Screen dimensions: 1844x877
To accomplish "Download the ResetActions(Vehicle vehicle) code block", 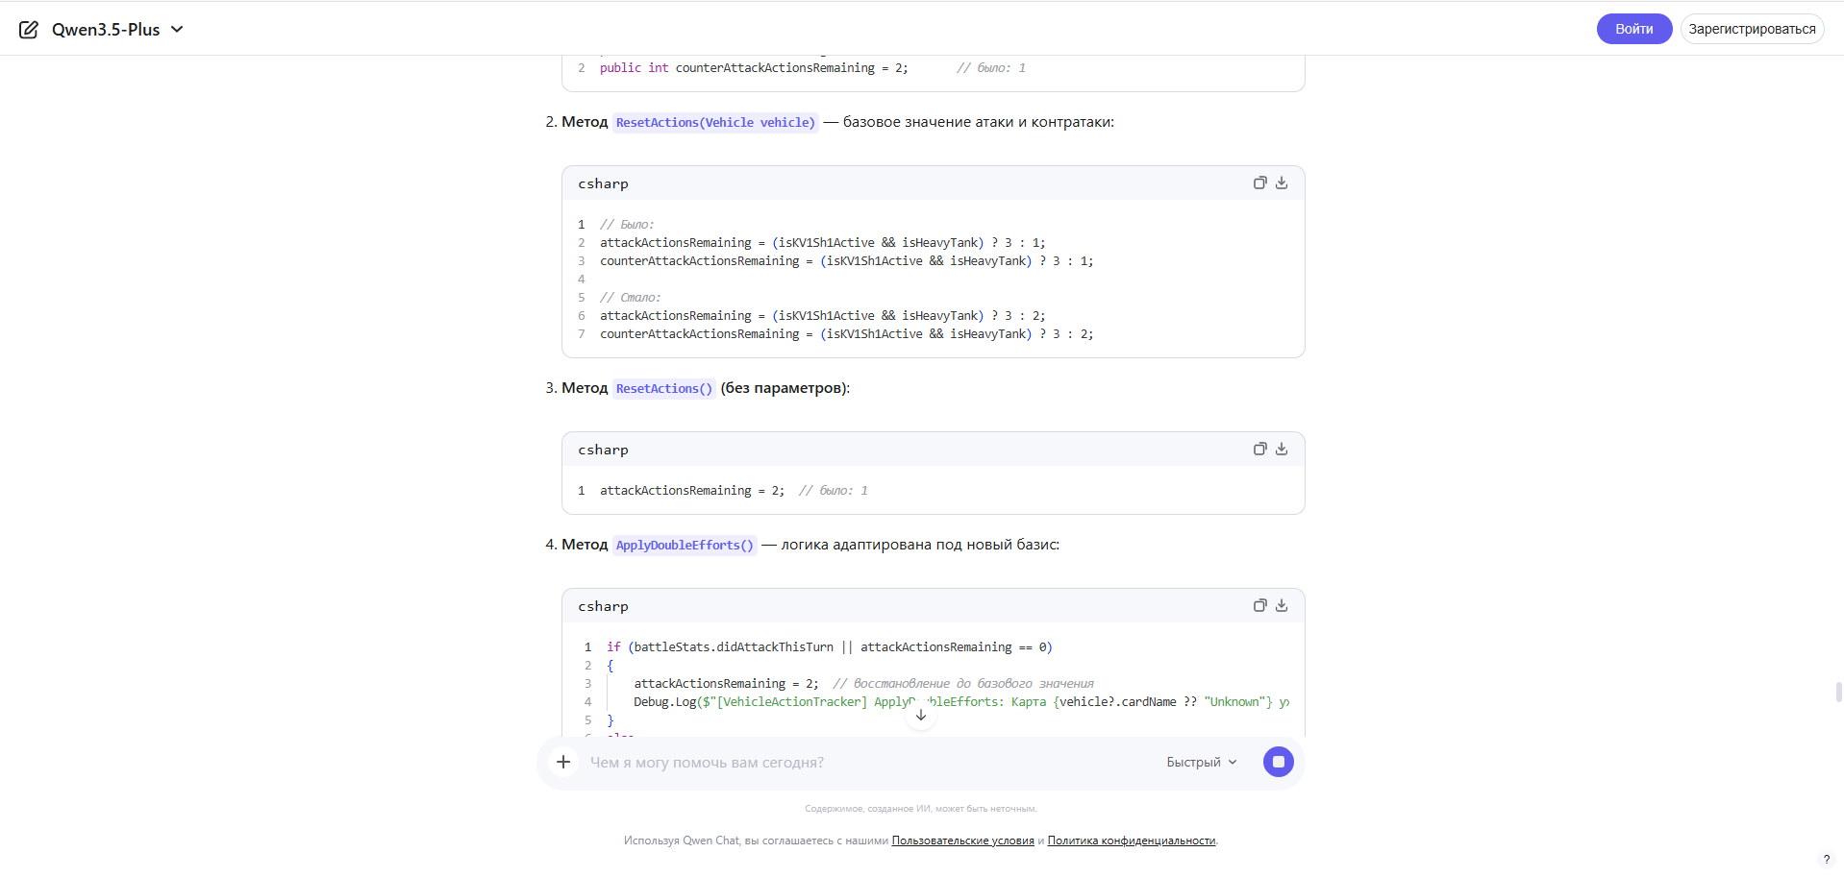I will point(1282,183).
